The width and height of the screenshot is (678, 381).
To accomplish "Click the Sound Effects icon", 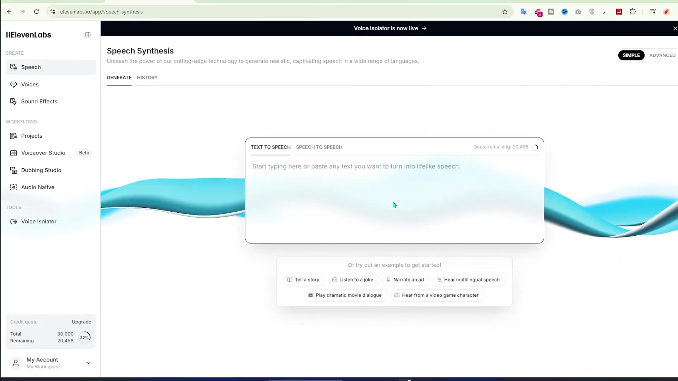I will tap(13, 102).
